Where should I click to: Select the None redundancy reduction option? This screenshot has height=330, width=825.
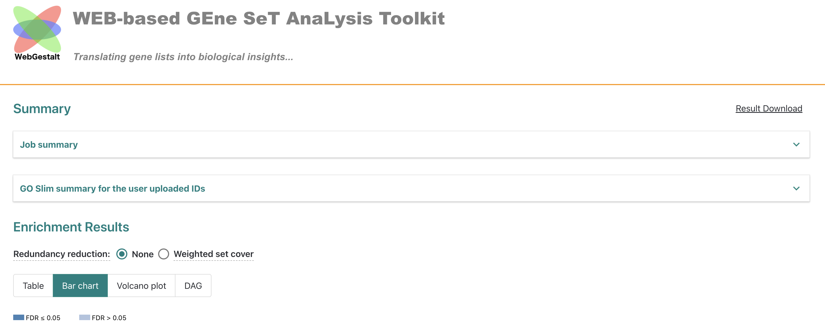[x=122, y=254]
